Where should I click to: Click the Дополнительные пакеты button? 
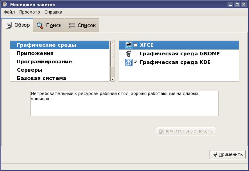[186, 131]
